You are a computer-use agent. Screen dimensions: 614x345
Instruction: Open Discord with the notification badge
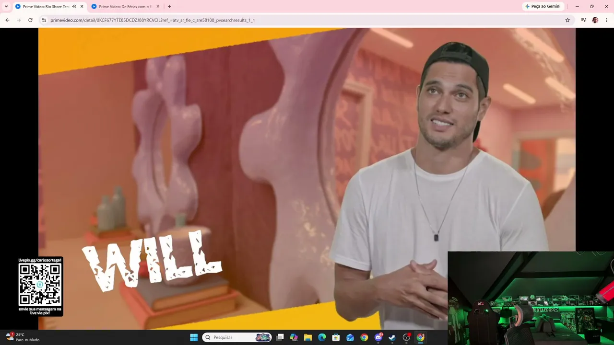(x=378, y=337)
